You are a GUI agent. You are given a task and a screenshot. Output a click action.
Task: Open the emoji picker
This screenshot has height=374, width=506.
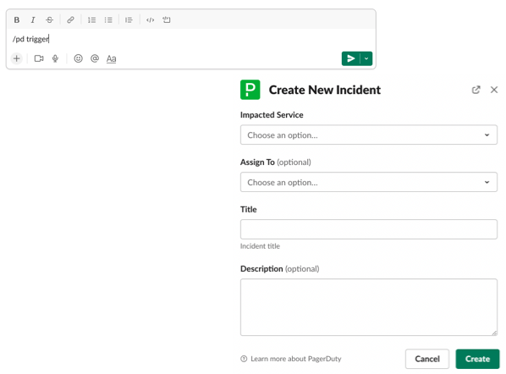pos(78,58)
